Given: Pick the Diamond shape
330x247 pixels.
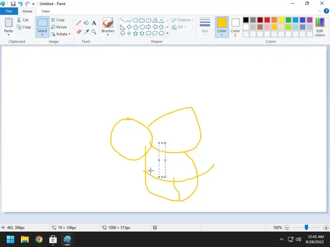Looking at the screenshot, I should tap(129, 27).
